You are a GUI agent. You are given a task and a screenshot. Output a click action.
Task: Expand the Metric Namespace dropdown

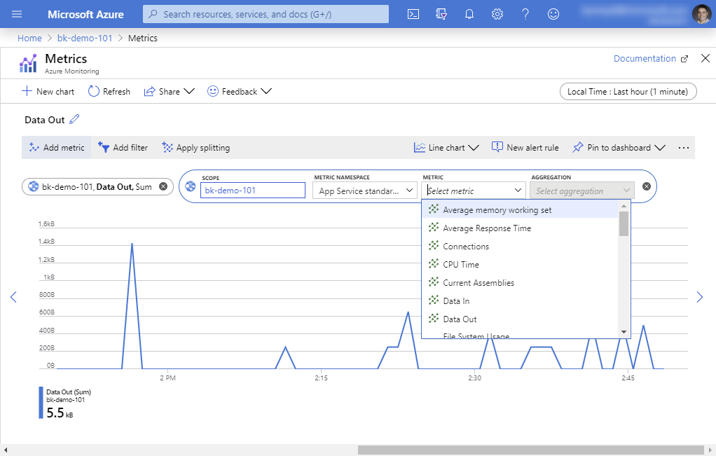point(365,191)
